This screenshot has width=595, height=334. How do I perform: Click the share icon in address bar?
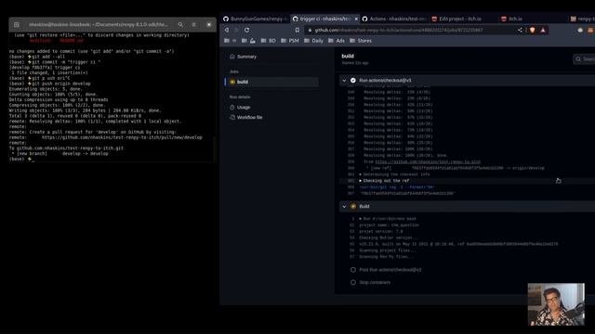coord(520,30)
